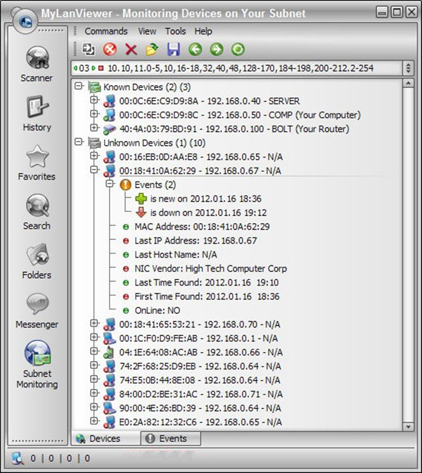Click the yellow Open folder toolbar icon
The width and height of the screenshot is (422, 473).
[152, 49]
